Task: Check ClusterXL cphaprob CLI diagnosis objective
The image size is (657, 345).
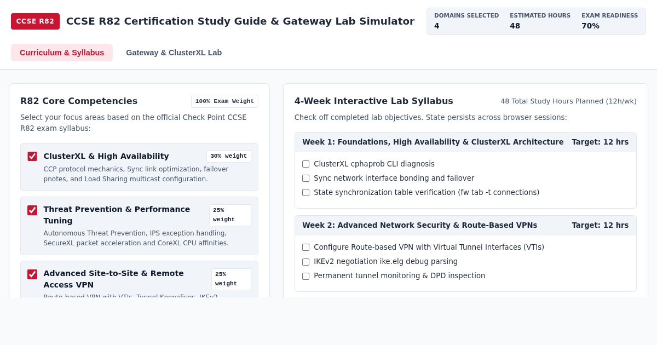Action: pyautogui.click(x=306, y=164)
